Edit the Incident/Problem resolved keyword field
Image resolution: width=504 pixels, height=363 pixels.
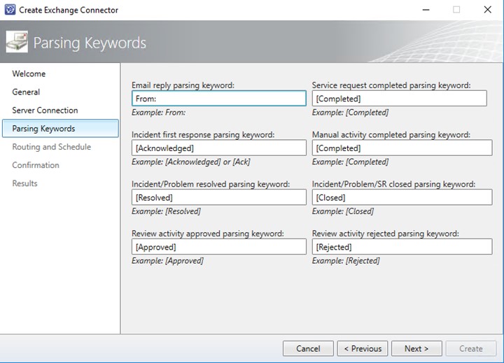pos(219,197)
